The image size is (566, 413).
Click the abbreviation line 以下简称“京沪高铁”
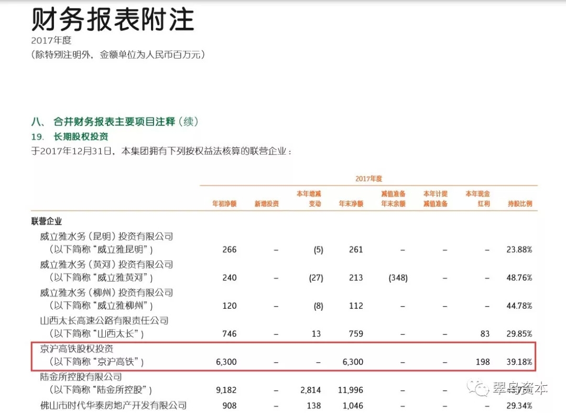pyautogui.click(x=96, y=362)
